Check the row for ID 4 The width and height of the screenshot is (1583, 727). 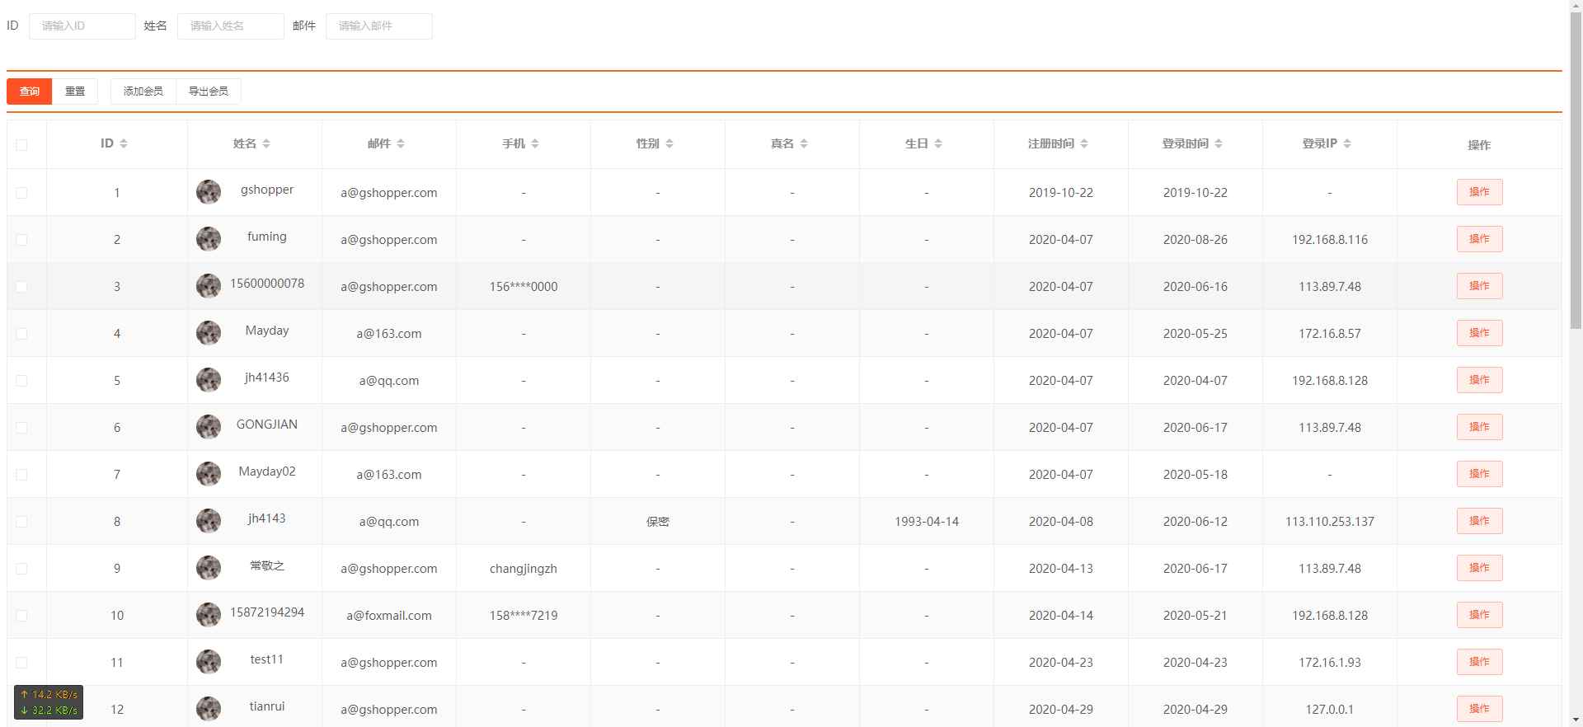[21, 334]
